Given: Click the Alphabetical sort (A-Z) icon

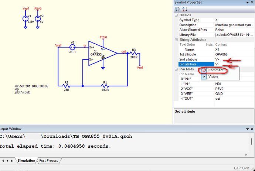Looking at the screenshot, I should 183,9.
